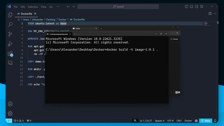
Task: Toggle the secondary side bar layout icon
Action: pos(196,7)
